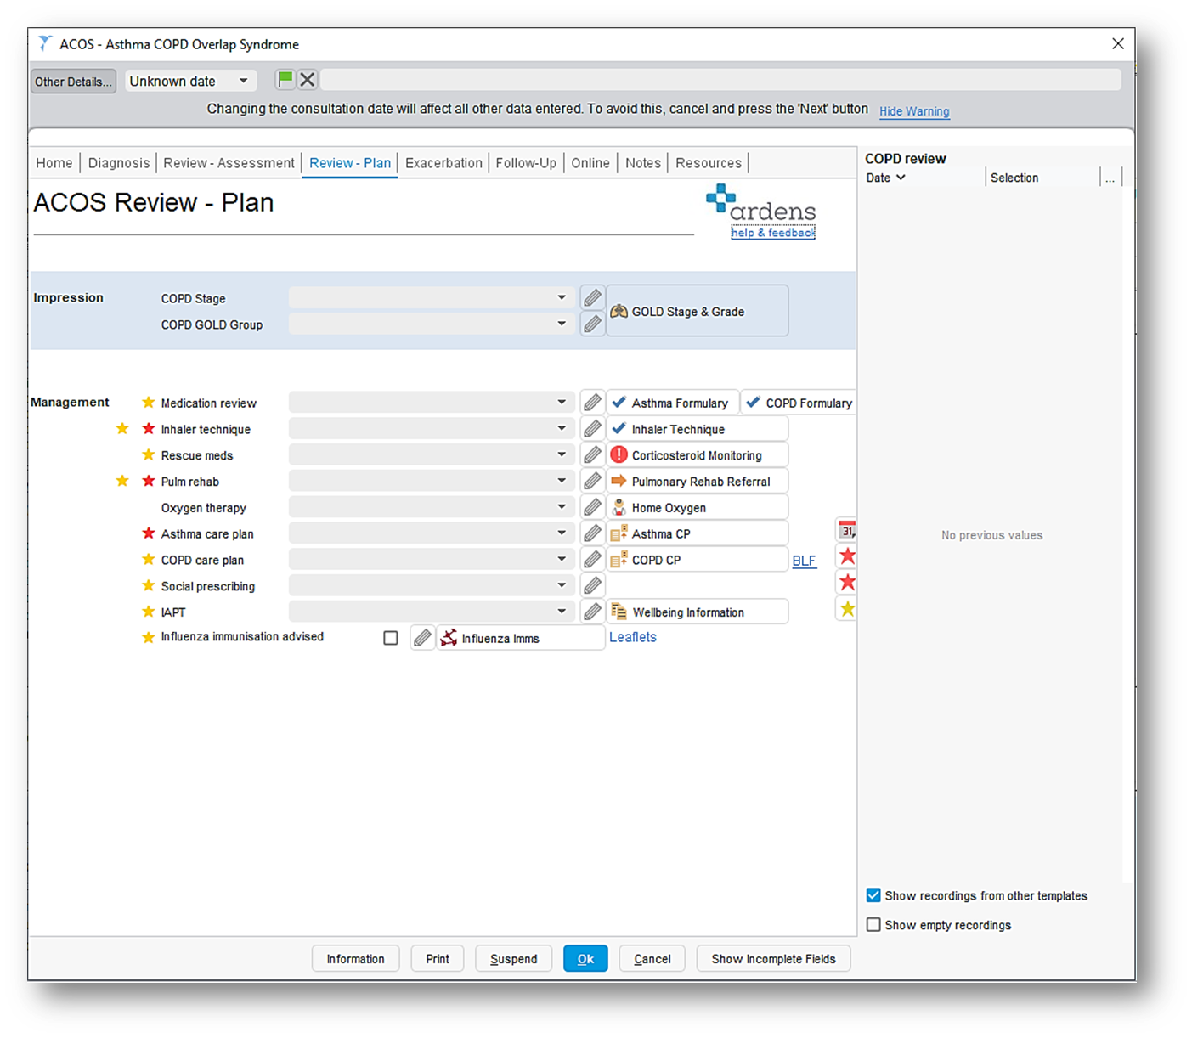This screenshot has height=1038, width=1192.
Task: Sort by the Date column header
Action: tap(885, 178)
